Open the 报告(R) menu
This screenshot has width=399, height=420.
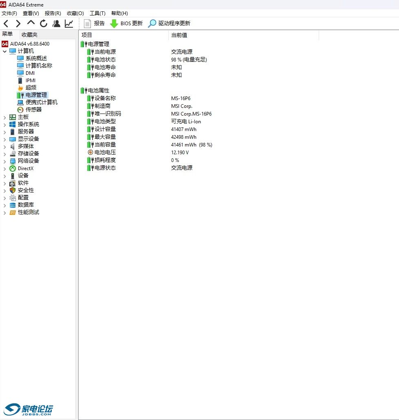click(x=53, y=13)
